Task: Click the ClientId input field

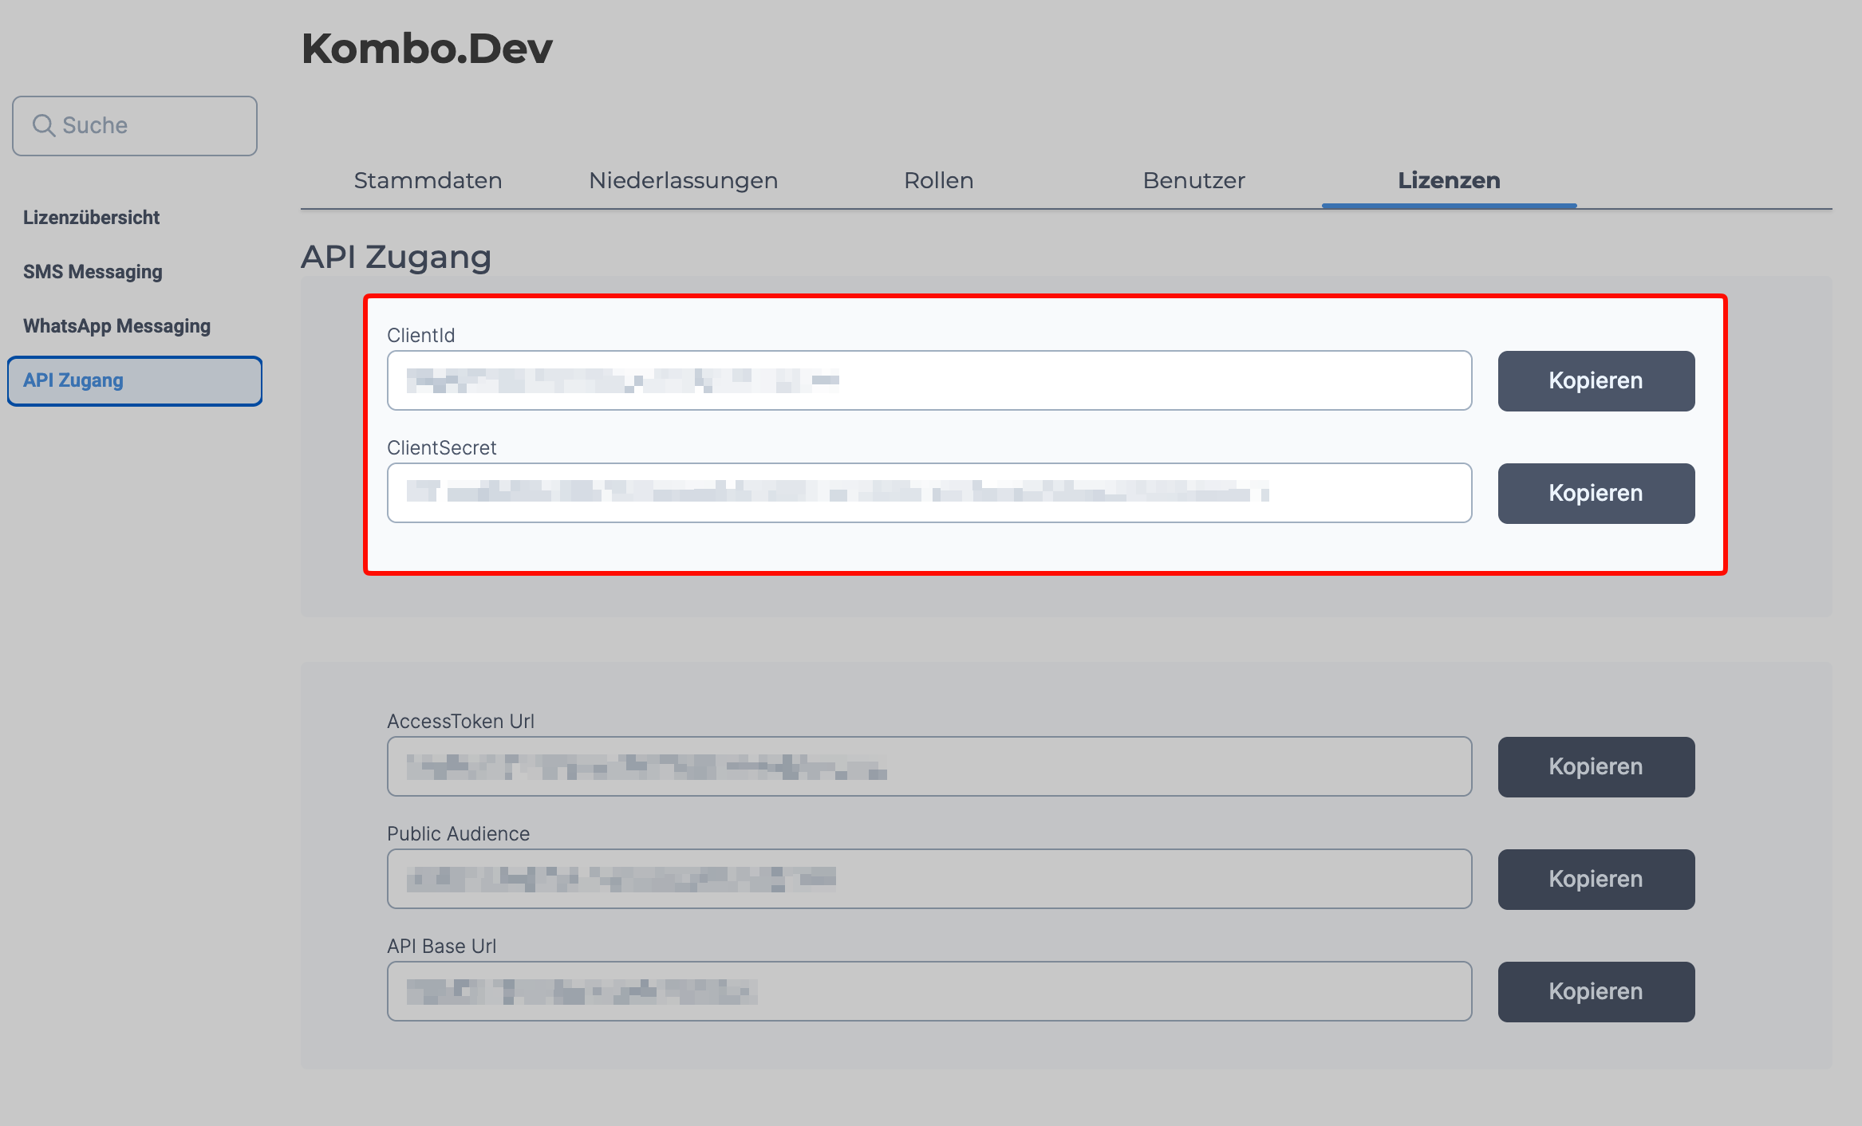Action: (929, 380)
